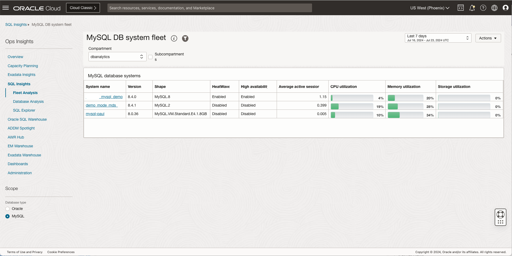Expand the Actions dropdown menu
The width and height of the screenshot is (512, 256).
coord(488,38)
